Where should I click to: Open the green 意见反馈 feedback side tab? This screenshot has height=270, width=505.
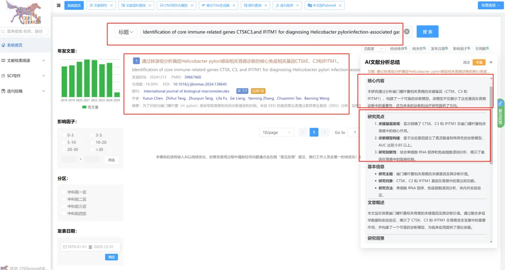[500, 113]
